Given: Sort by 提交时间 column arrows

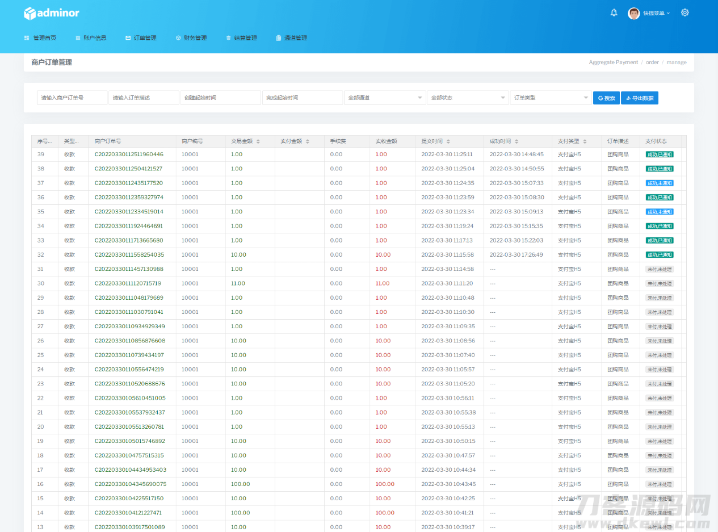Looking at the screenshot, I should pyautogui.click(x=448, y=141).
